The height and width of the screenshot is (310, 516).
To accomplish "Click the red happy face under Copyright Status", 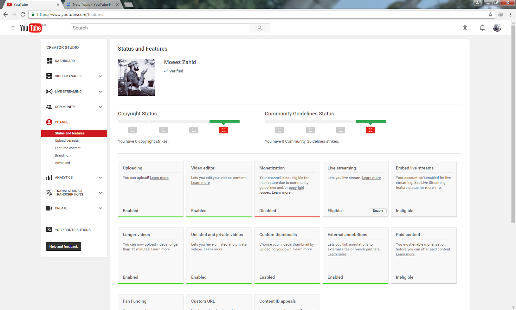I will (x=223, y=130).
